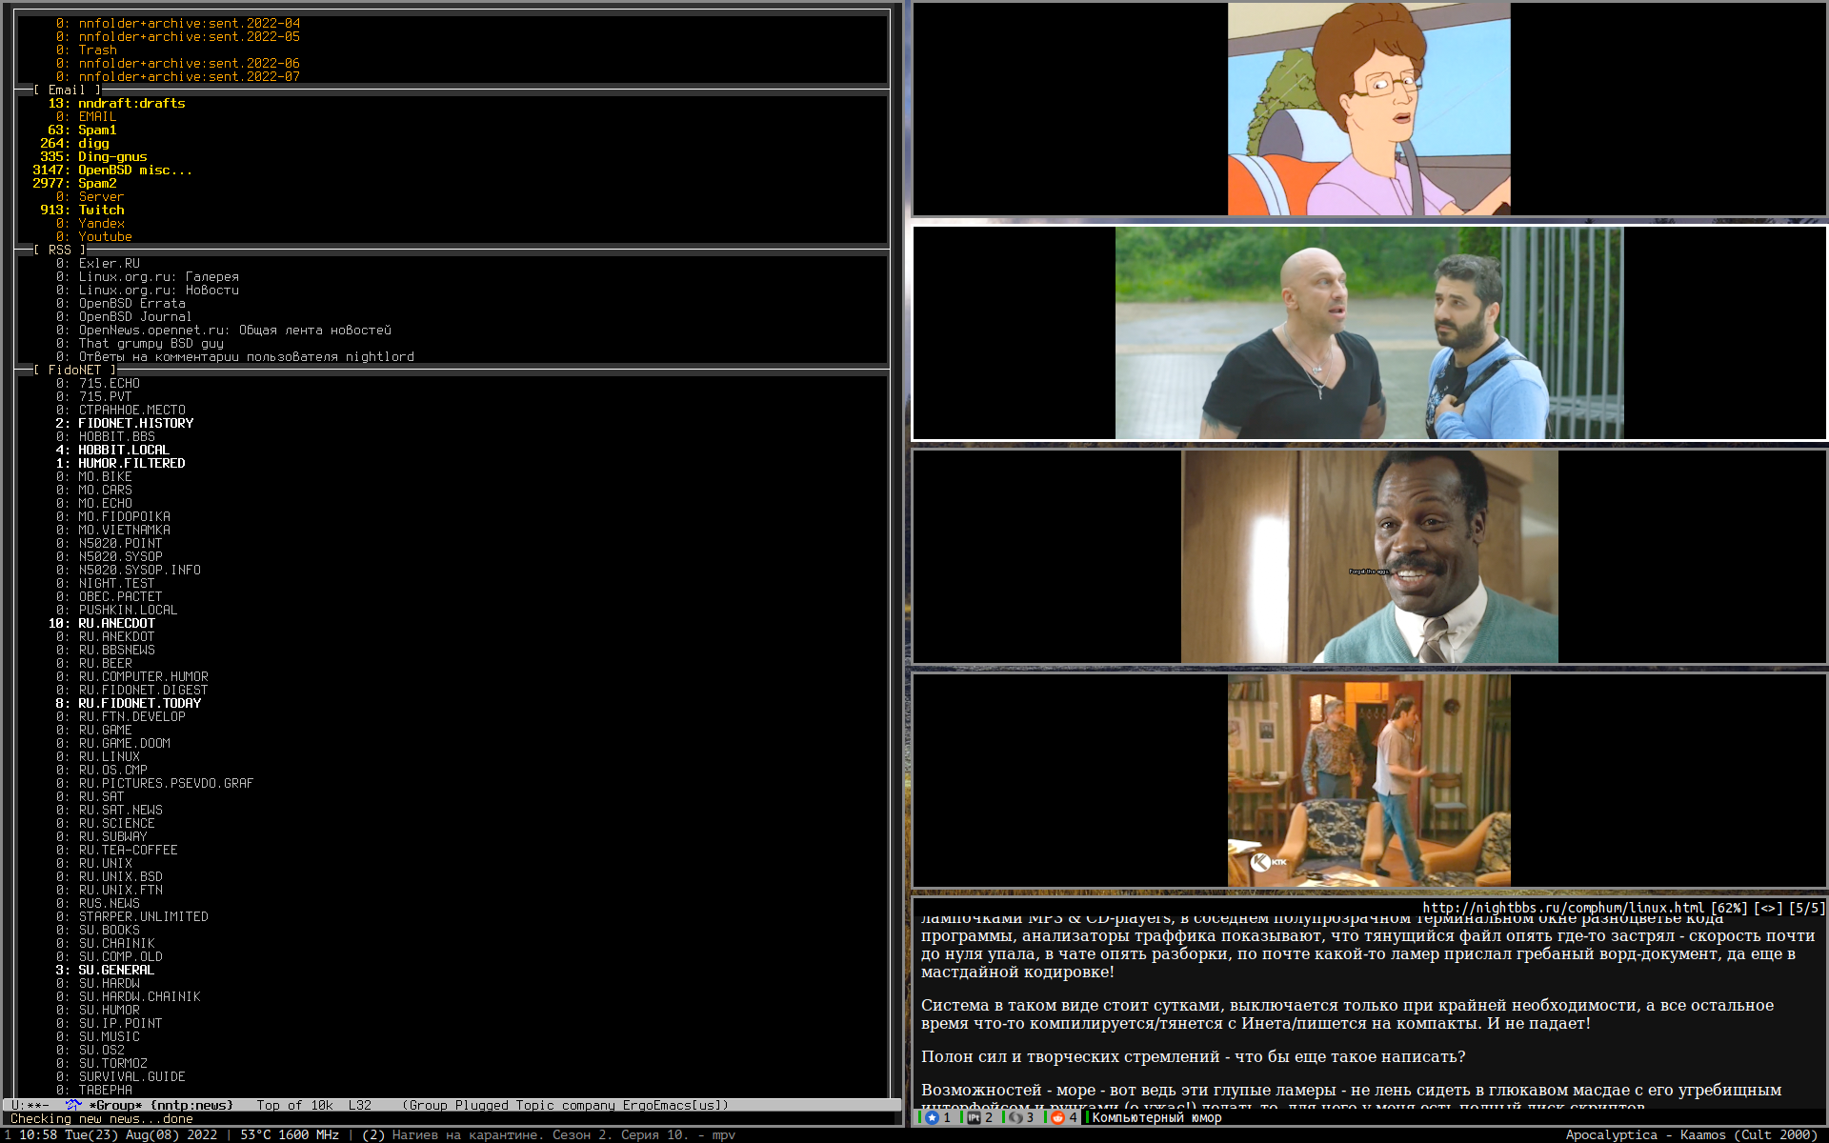Open the OpenBSD Errata feed

131,303
